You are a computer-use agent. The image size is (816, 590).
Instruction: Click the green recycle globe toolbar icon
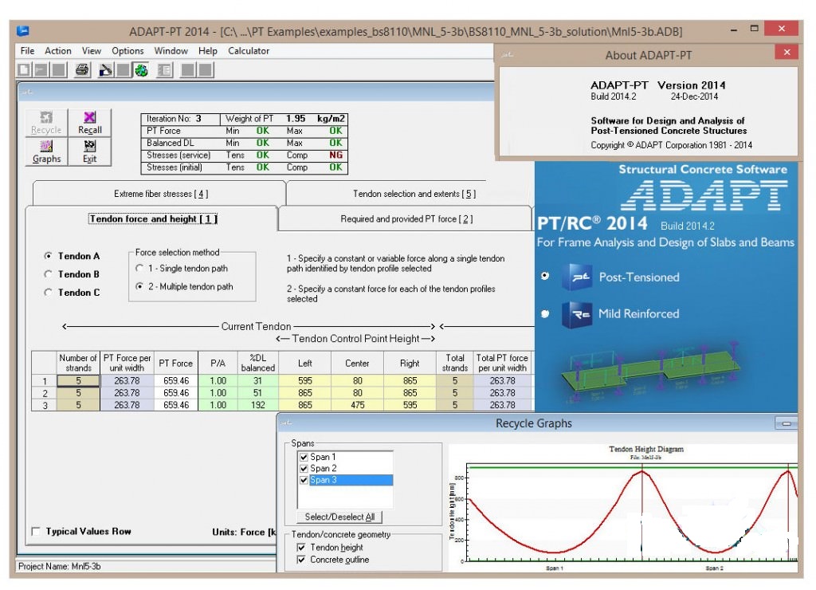pos(141,70)
